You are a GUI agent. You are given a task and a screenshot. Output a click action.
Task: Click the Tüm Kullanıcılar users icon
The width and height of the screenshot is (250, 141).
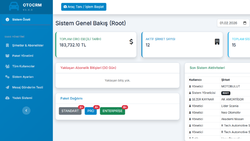[x=7, y=66]
